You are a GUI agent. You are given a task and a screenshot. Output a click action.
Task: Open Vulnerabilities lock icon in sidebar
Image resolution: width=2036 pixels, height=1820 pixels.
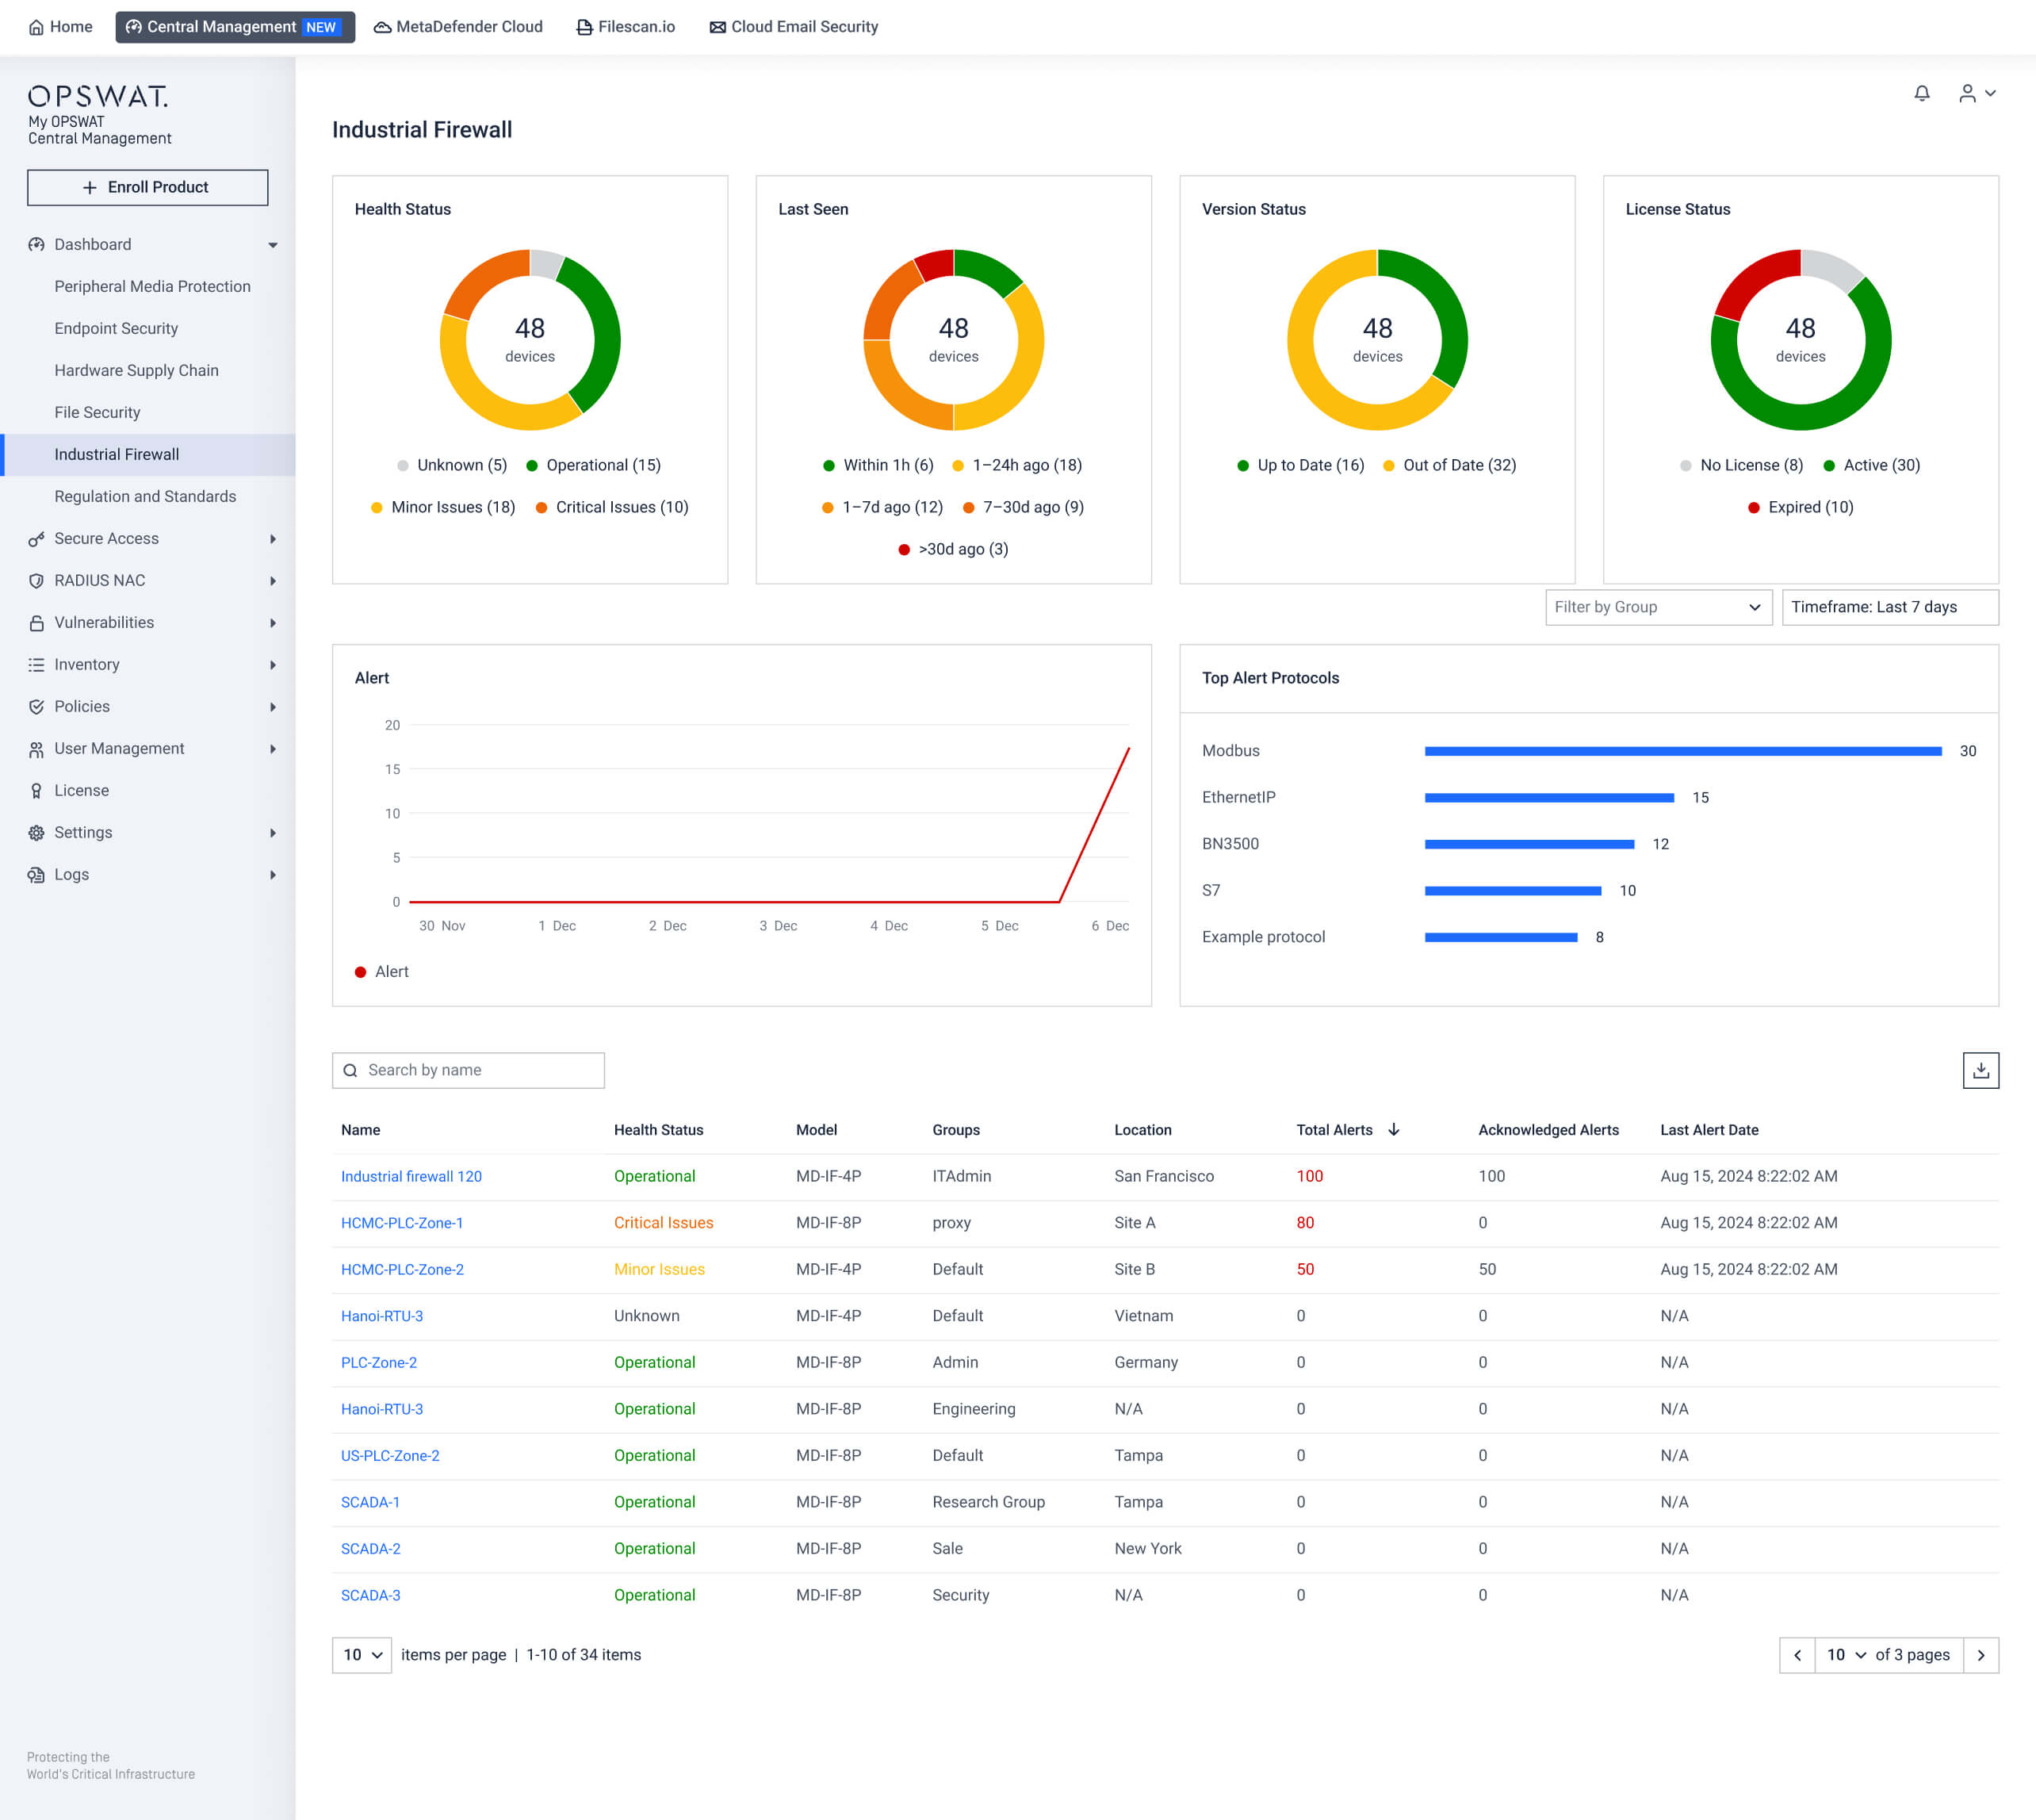(x=36, y=622)
